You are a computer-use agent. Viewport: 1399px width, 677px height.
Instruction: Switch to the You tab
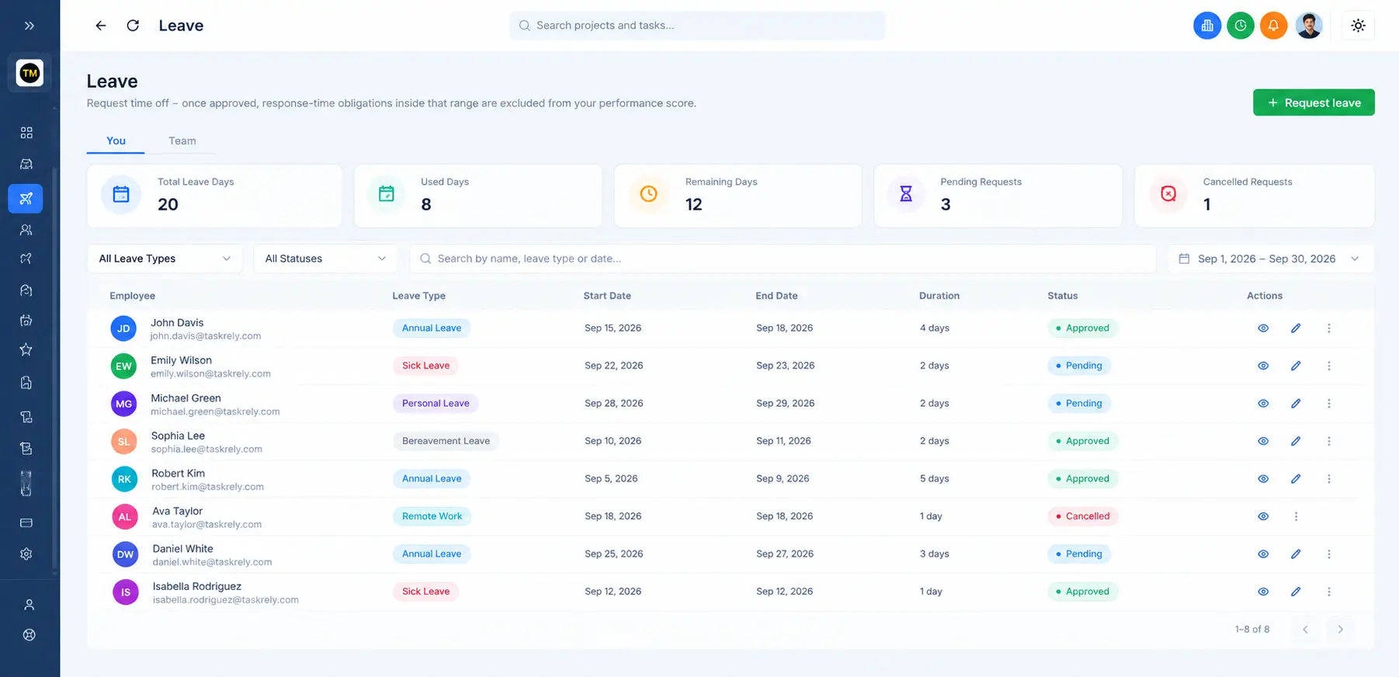[116, 141]
